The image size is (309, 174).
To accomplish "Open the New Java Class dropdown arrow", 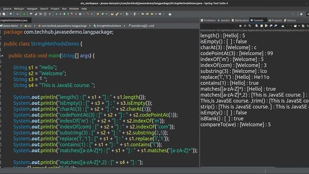I will (x=106, y=14).
